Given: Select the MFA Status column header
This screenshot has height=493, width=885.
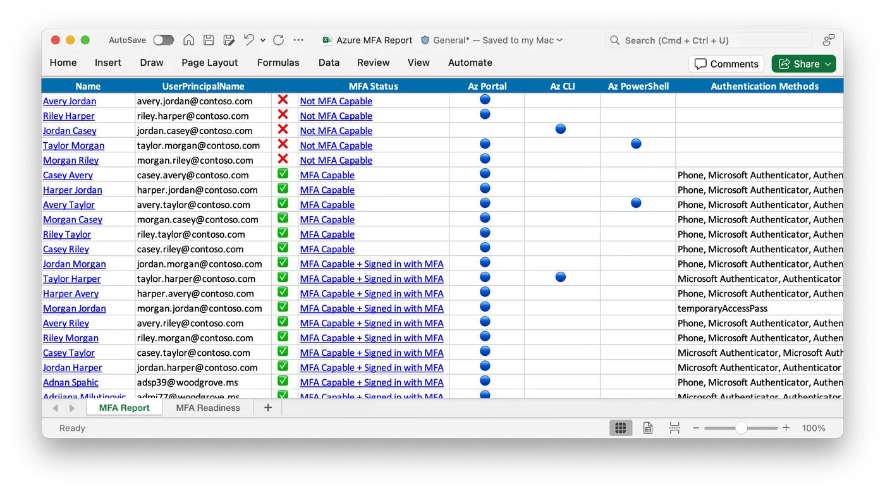Looking at the screenshot, I should pyautogui.click(x=374, y=86).
